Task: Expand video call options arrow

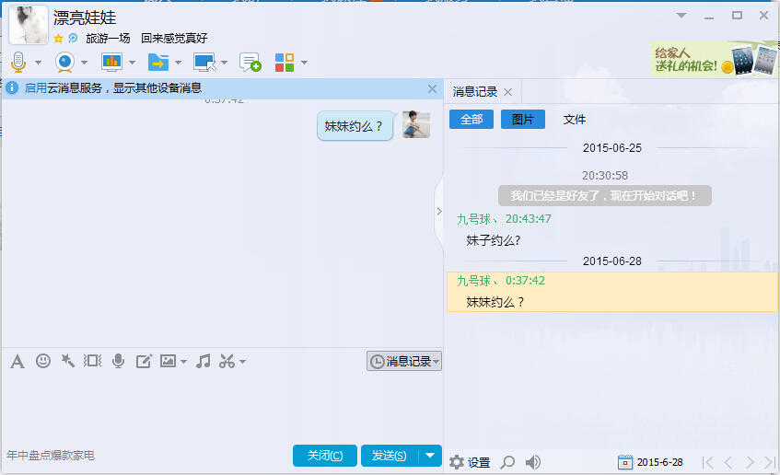Action: [84, 63]
